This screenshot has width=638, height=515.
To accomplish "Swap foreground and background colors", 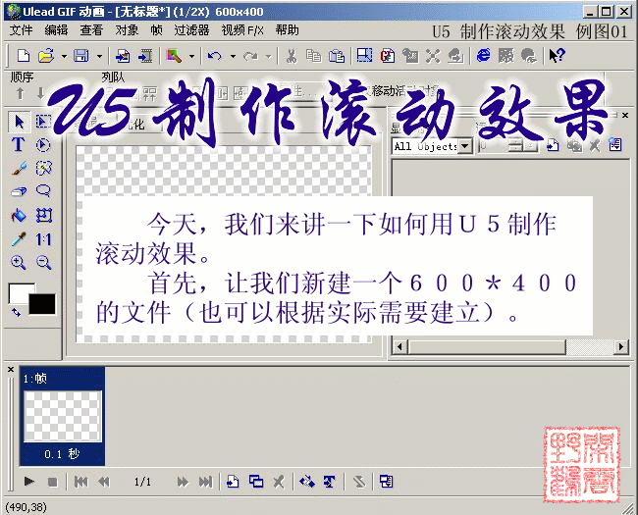I will pyautogui.click(x=16, y=312).
